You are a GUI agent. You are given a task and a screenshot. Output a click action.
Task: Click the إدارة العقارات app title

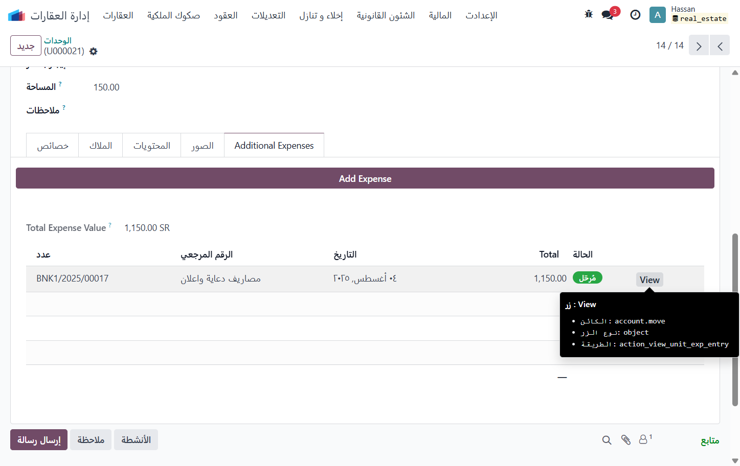click(60, 15)
